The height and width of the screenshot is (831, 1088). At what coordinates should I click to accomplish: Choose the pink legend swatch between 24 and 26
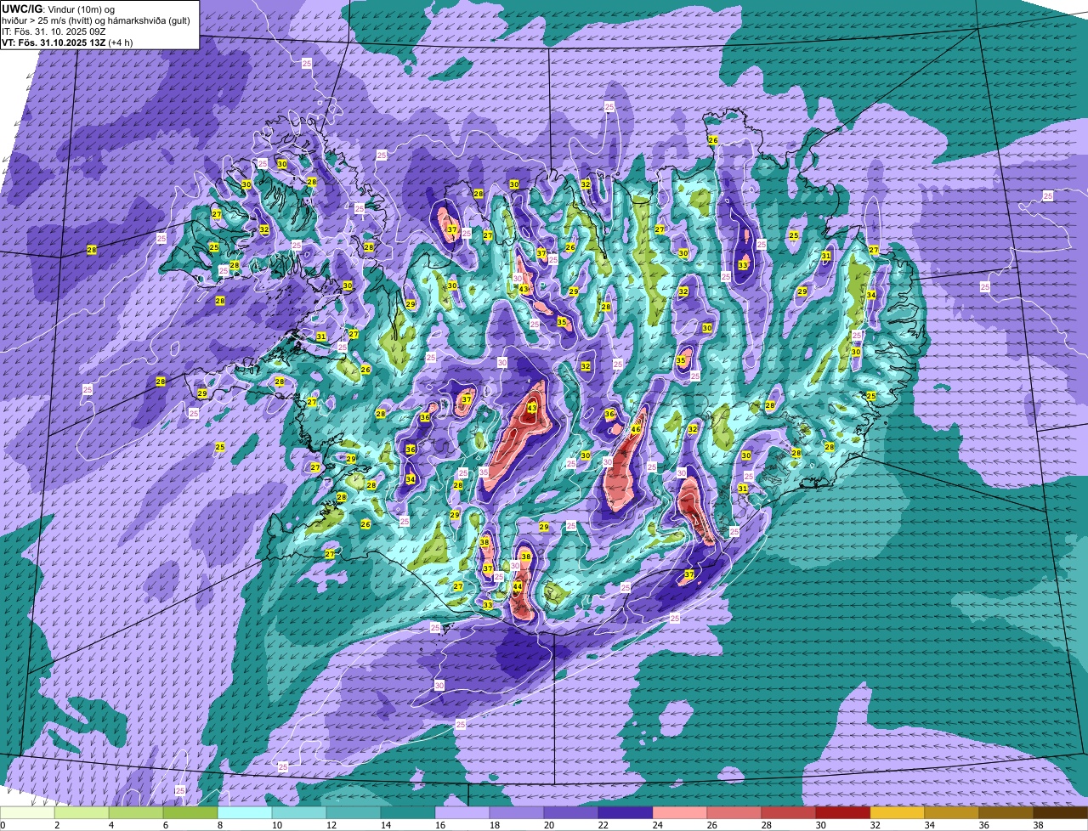coord(680,812)
